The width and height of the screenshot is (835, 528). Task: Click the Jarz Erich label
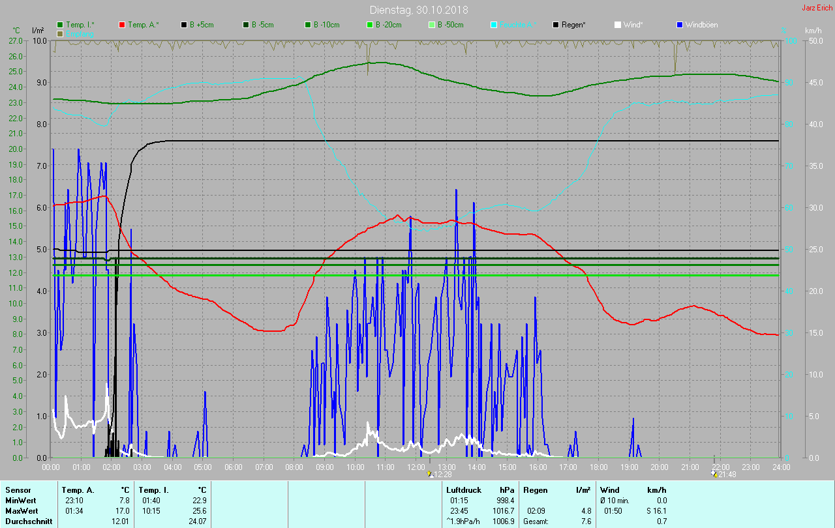(817, 8)
